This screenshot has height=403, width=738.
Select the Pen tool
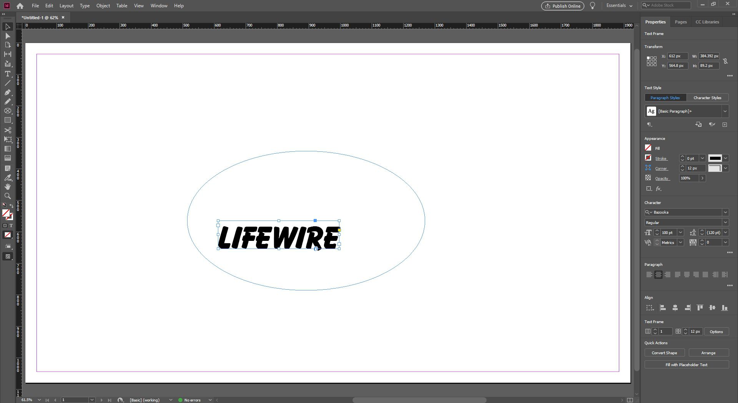click(7, 92)
